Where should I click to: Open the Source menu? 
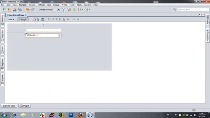tap(32, 5)
